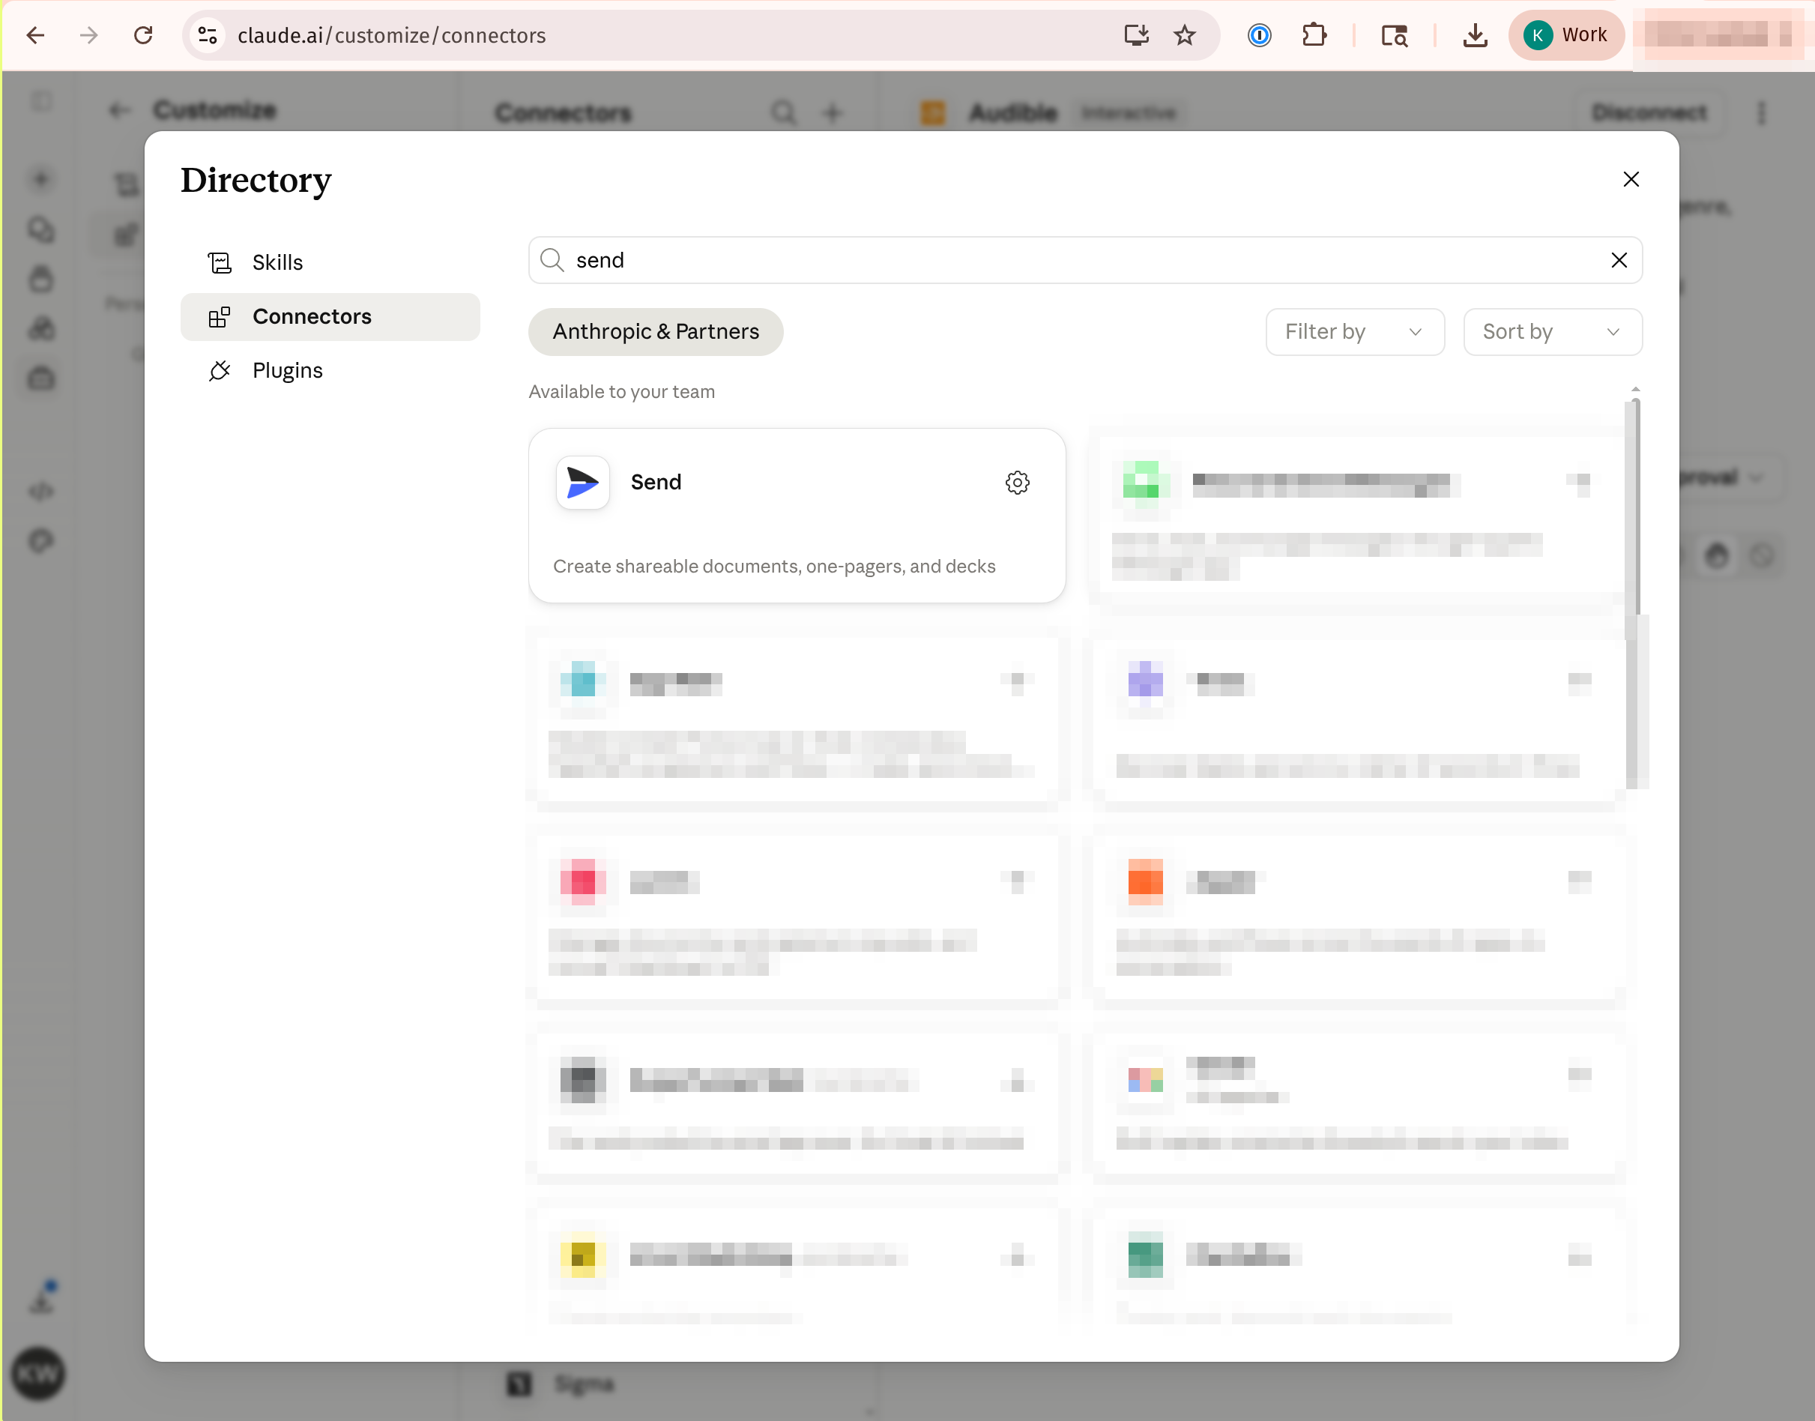The height and width of the screenshot is (1421, 1815).
Task: Open the KW user avatar
Action: coord(38,1374)
